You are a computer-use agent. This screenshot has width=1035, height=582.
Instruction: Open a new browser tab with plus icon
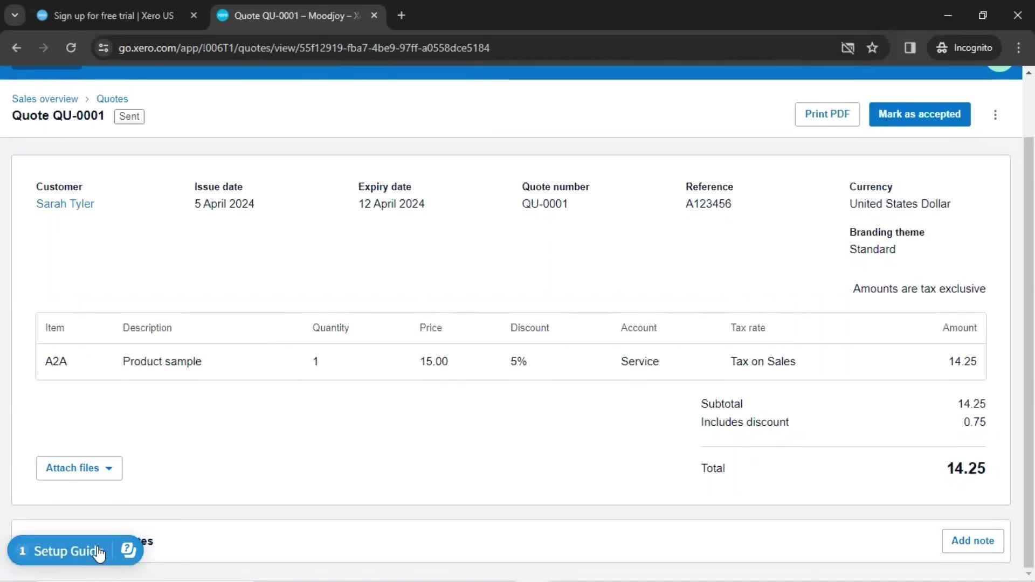401,15
